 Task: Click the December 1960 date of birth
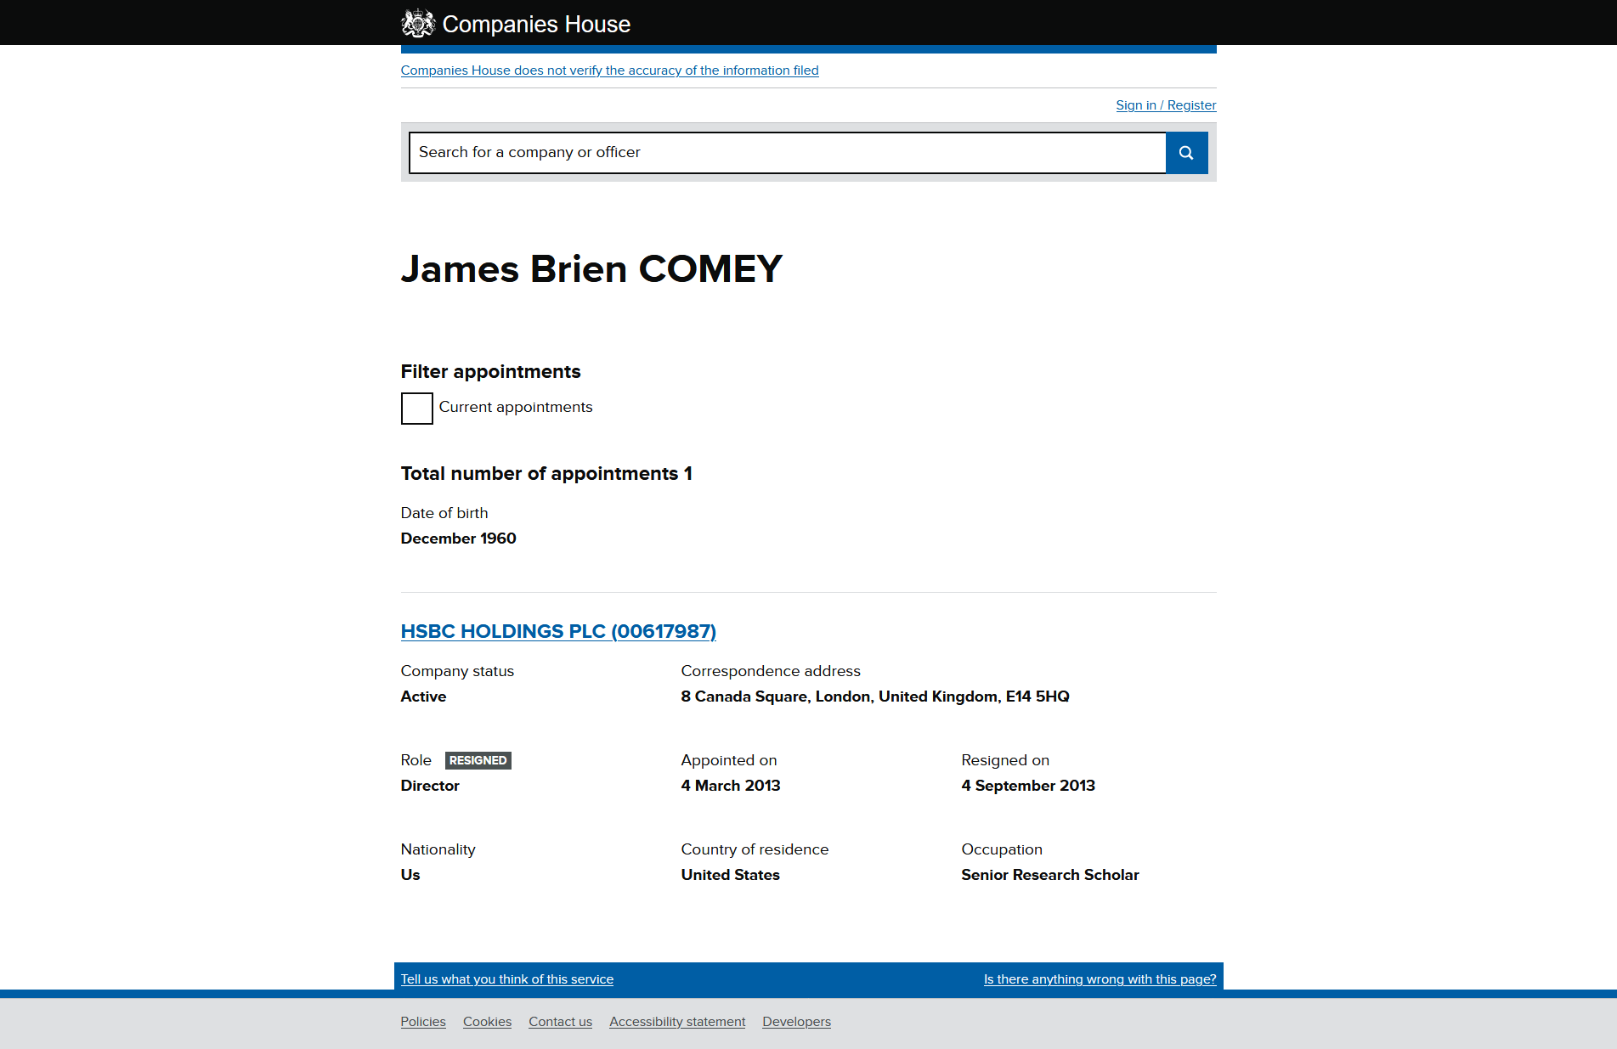[459, 539]
